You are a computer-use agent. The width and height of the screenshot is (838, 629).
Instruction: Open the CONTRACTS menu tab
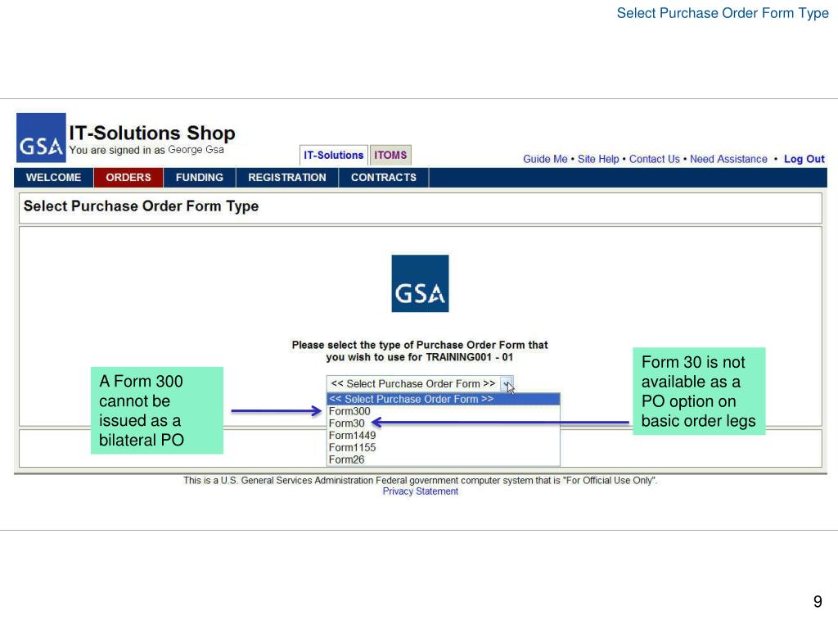coord(384,178)
